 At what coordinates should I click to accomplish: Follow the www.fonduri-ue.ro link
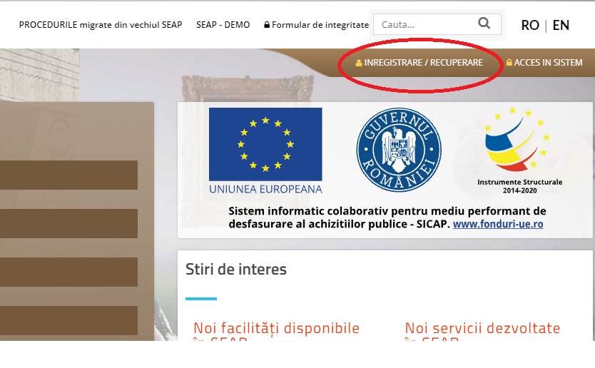click(x=498, y=224)
